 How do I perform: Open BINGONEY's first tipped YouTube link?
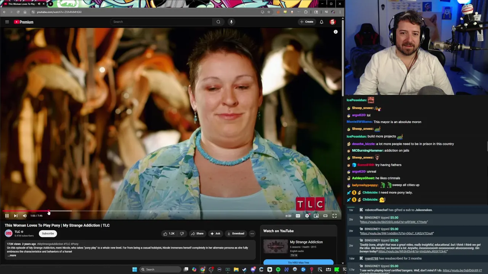pyautogui.click(x=393, y=222)
